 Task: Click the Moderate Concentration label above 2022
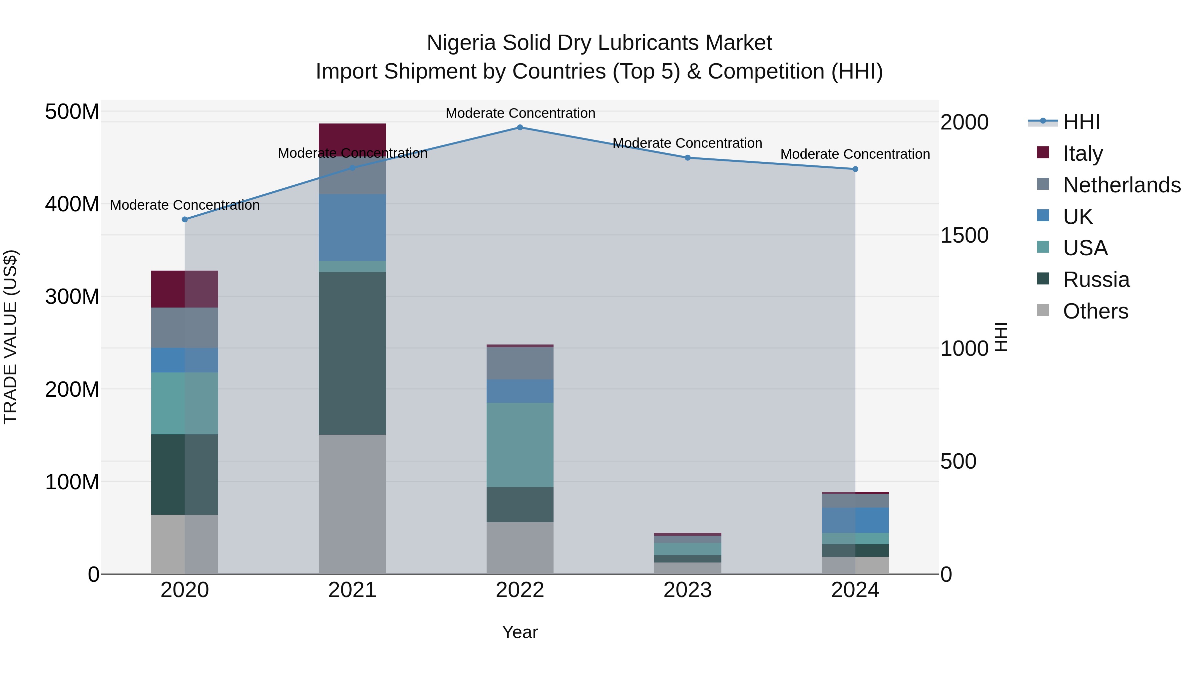[520, 113]
